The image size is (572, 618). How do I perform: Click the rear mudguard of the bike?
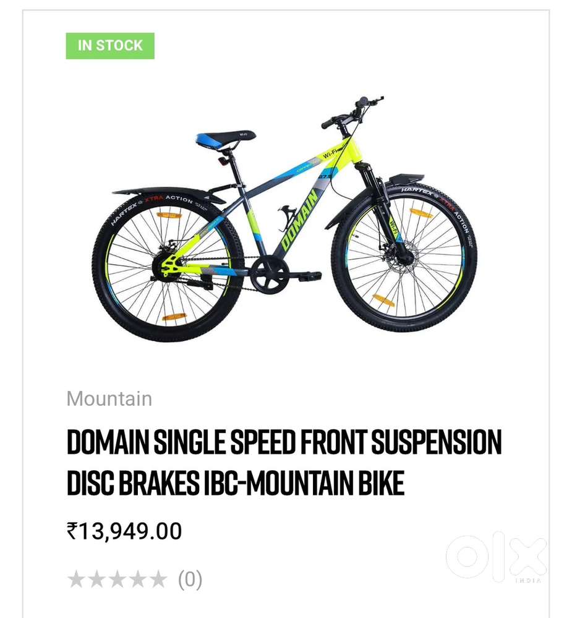pyautogui.click(x=169, y=194)
